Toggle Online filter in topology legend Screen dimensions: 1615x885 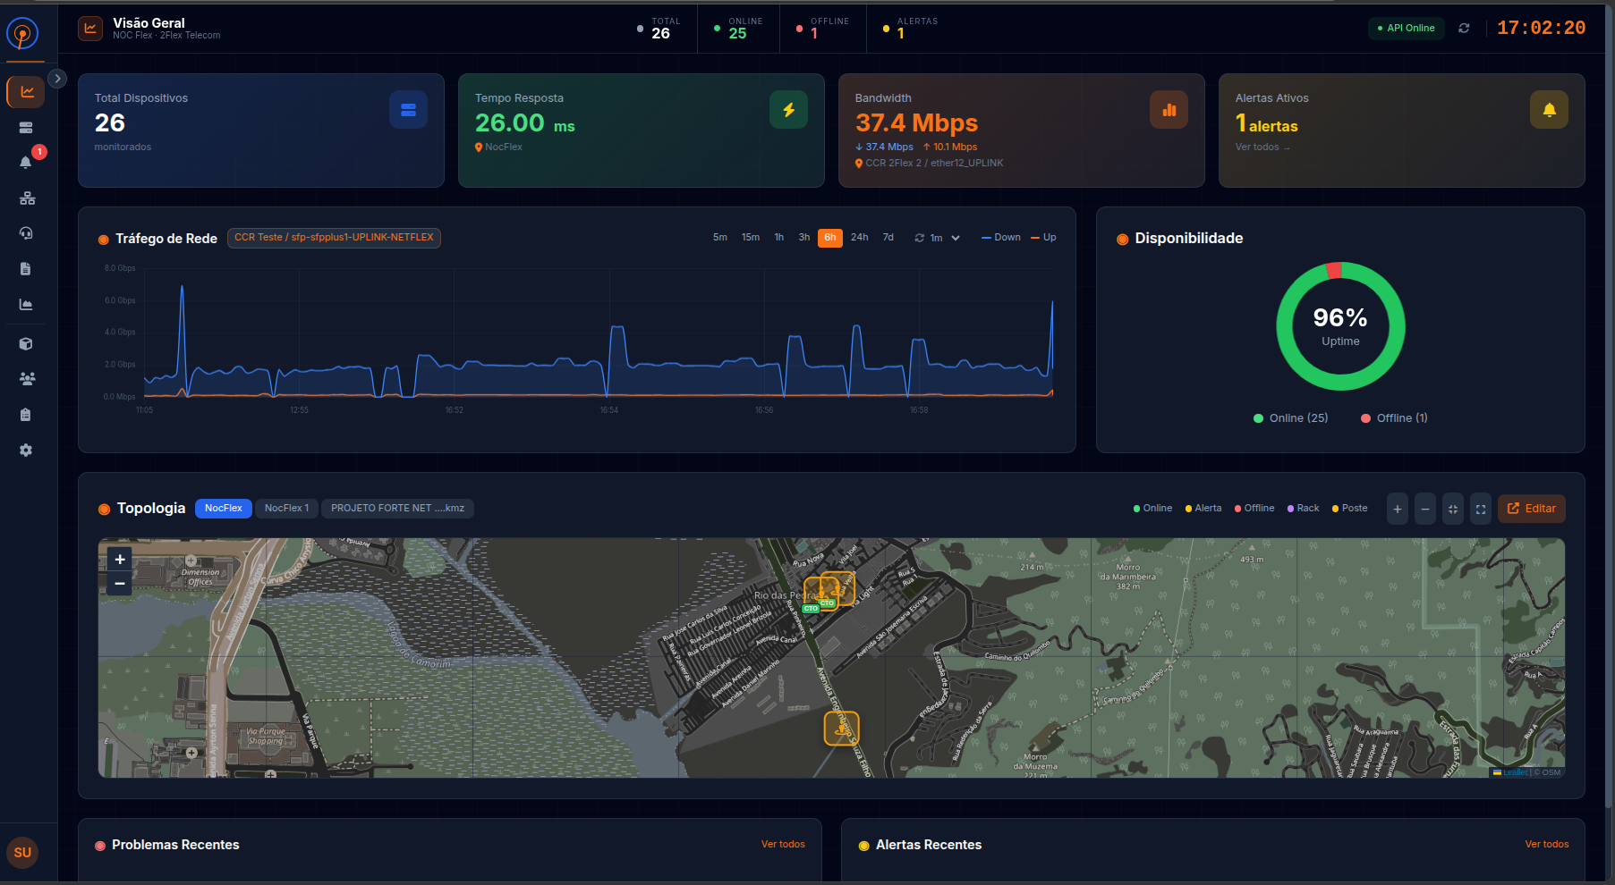coord(1152,509)
